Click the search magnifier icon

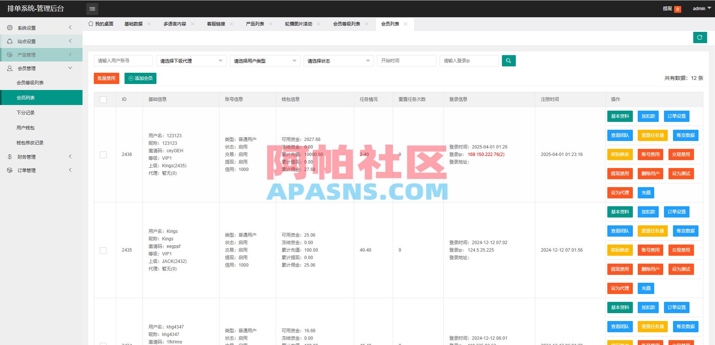pyautogui.click(x=508, y=60)
